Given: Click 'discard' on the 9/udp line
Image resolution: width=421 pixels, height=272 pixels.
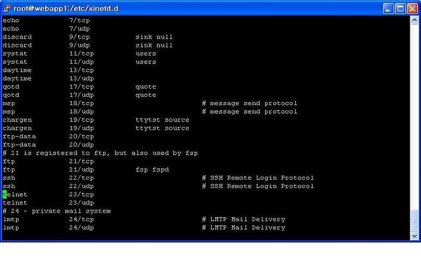Looking at the screenshot, I should point(17,46).
